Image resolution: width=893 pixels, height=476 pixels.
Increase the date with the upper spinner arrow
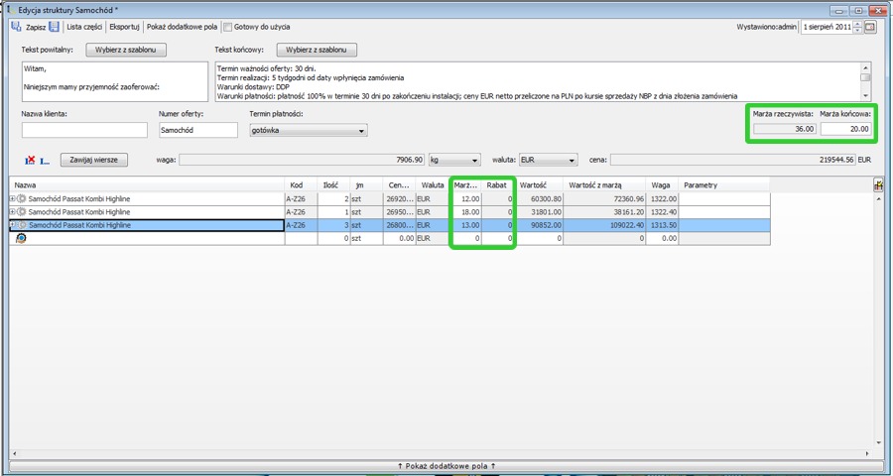coord(857,24)
